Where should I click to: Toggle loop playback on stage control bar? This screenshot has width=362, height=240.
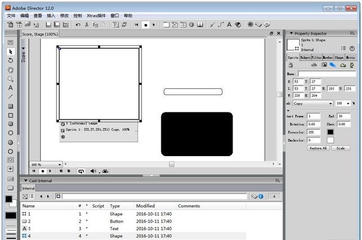pos(81,171)
